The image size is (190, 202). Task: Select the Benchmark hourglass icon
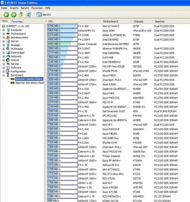[8, 75]
